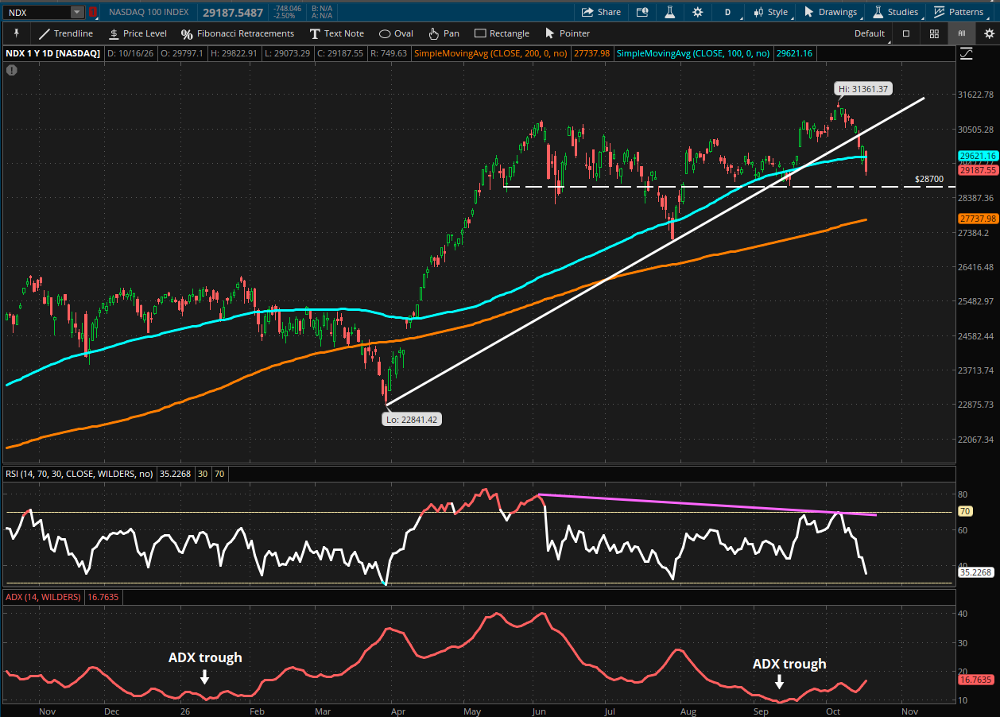The height and width of the screenshot is (717, 1000).
Task: Pin the drawing tools toolbar
Action: pos(16,33)
